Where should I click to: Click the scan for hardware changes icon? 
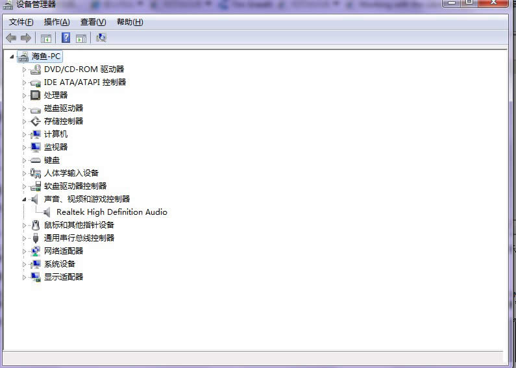[x=101, y=38]
